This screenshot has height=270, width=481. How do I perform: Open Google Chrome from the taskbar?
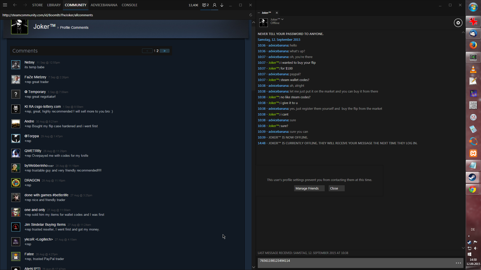click(x=473, y=189)
